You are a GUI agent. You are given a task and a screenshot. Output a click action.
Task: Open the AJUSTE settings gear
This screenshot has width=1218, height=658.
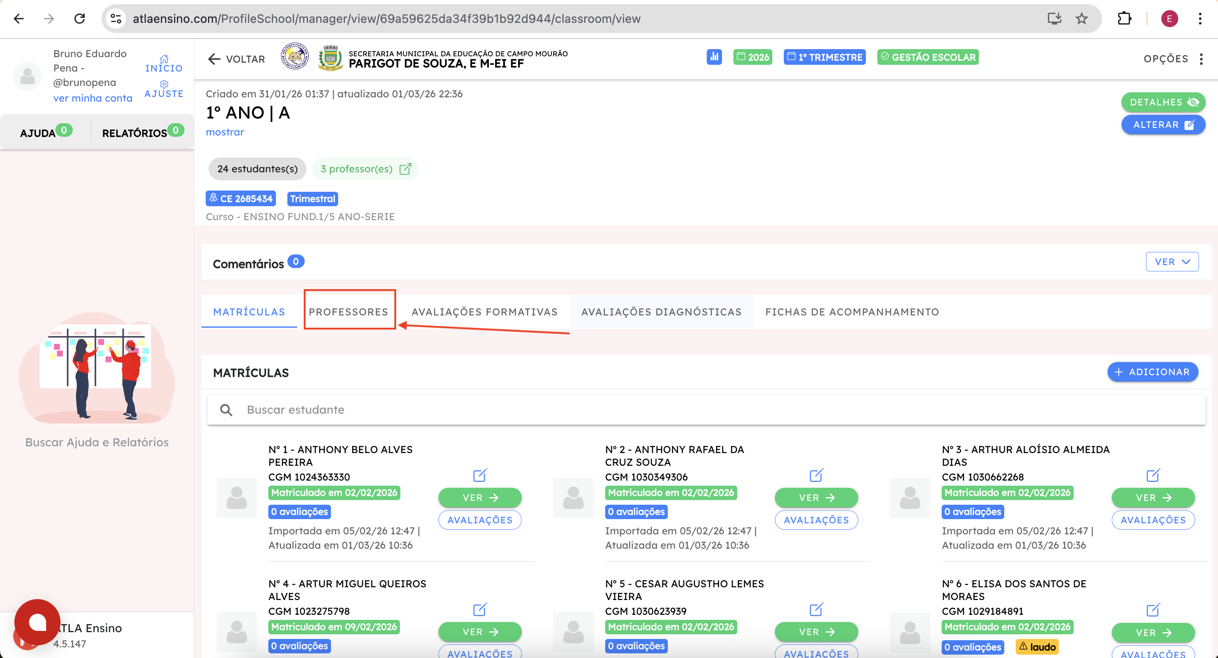tap(164, 84)
